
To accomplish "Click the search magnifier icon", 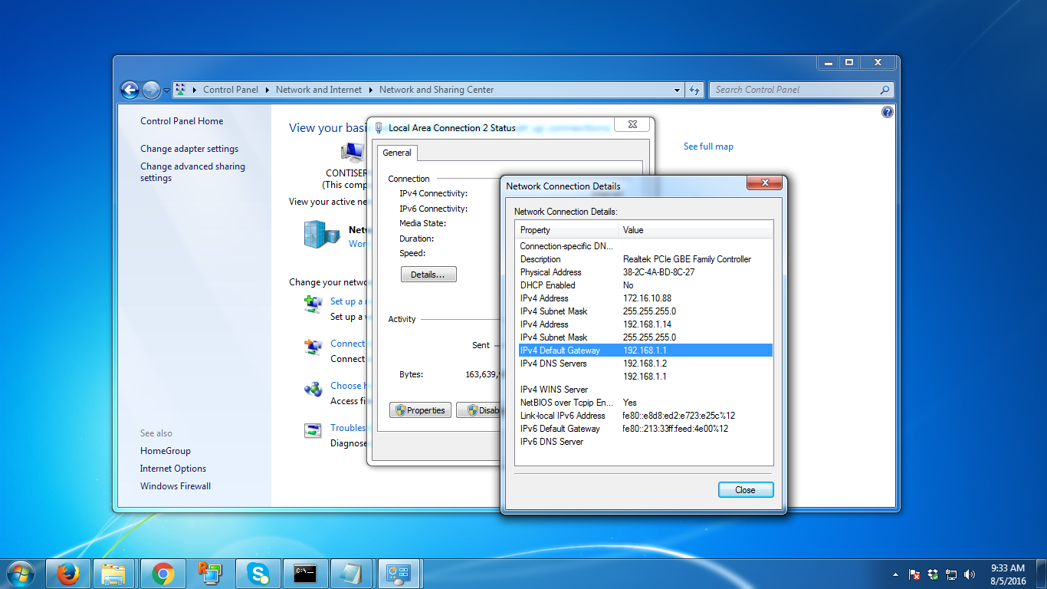I will pos(885,90).
